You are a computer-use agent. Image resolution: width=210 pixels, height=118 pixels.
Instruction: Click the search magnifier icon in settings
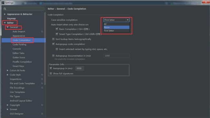5,9
